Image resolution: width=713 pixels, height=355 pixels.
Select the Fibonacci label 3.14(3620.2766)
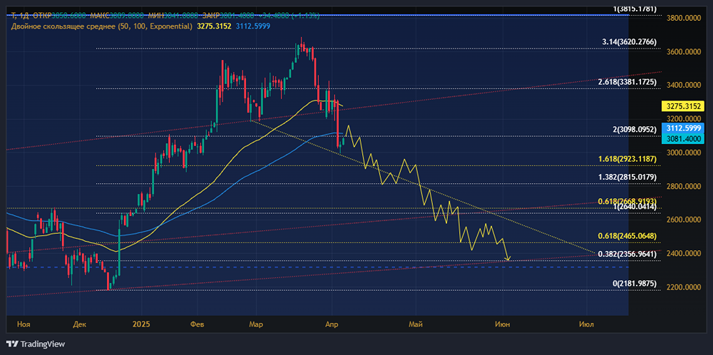[x=630, y=42]
